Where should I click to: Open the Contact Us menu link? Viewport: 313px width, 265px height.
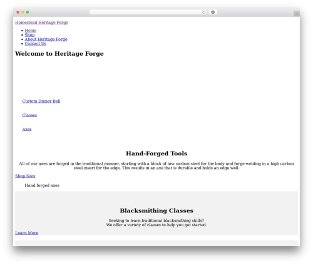[36, 44]
